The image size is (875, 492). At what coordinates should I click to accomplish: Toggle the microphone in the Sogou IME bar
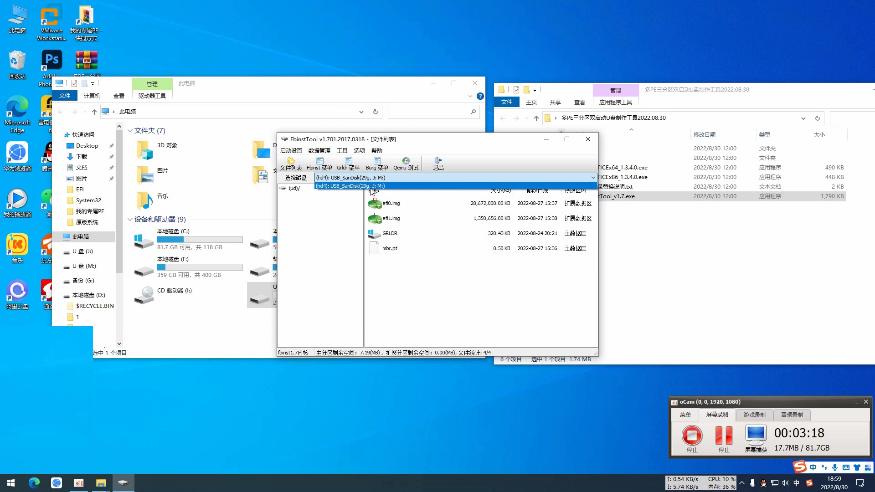point(835,467)
